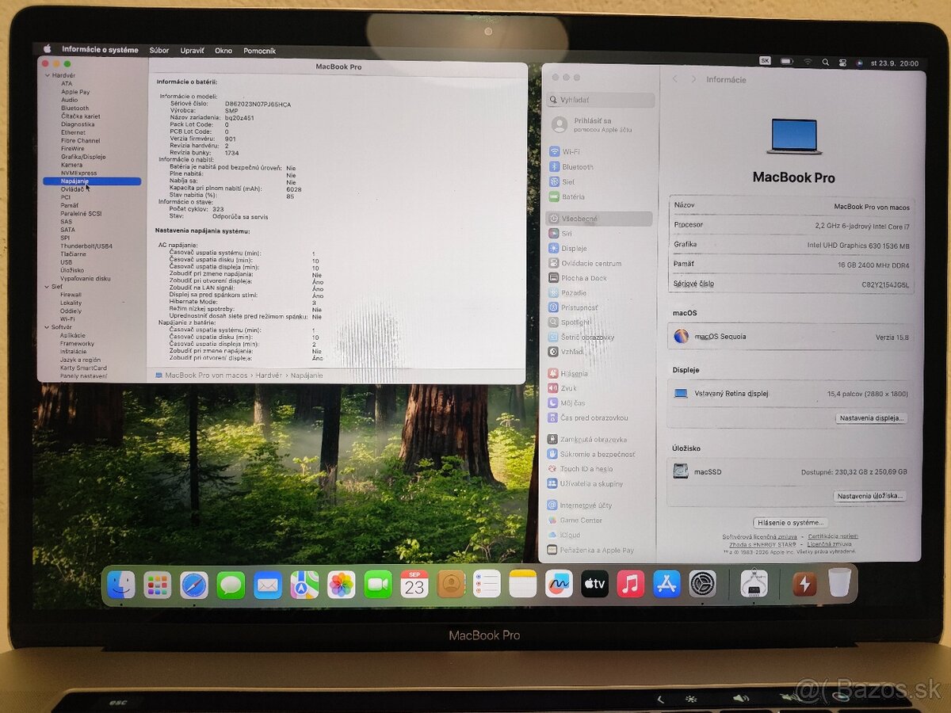Viewport: 951px width, 713px height.
Task: Select Grafika/Displeje in the hardware tree
Action: click(x=83, y=157)
